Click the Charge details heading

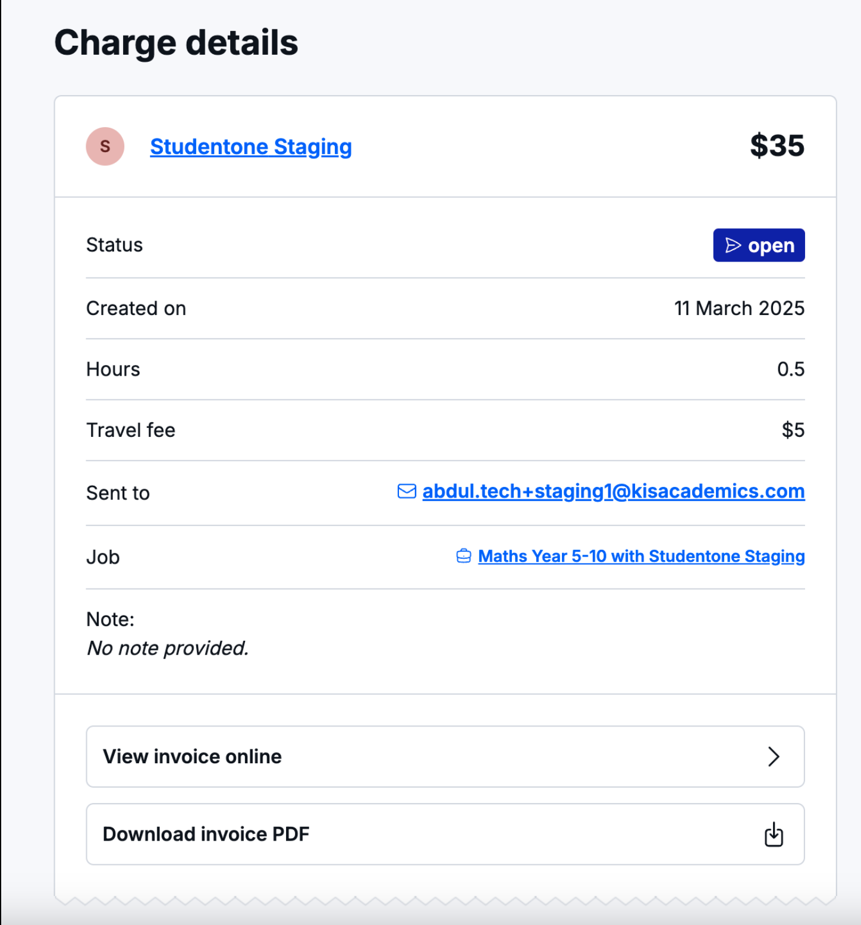pyautogui.click(x=176, y=43)
